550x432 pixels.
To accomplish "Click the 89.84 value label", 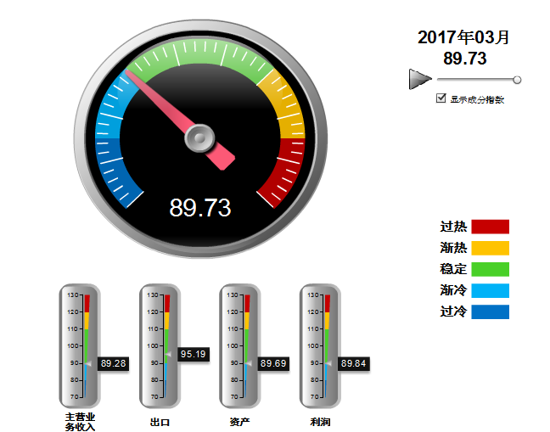I will pos(353,363).
